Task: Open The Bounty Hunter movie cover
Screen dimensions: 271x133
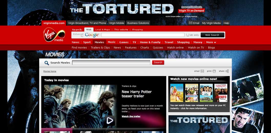Action: (x=221, y=93)
